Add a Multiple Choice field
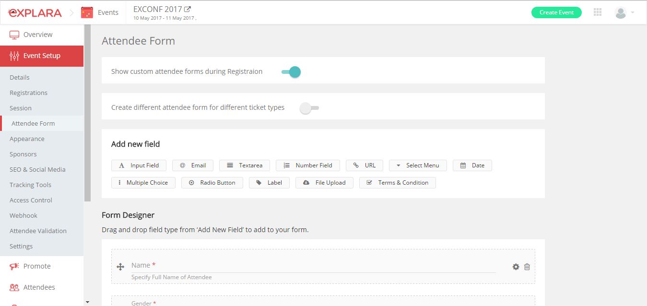This screenshot has width=647, height=306. [x=143, y=183]
